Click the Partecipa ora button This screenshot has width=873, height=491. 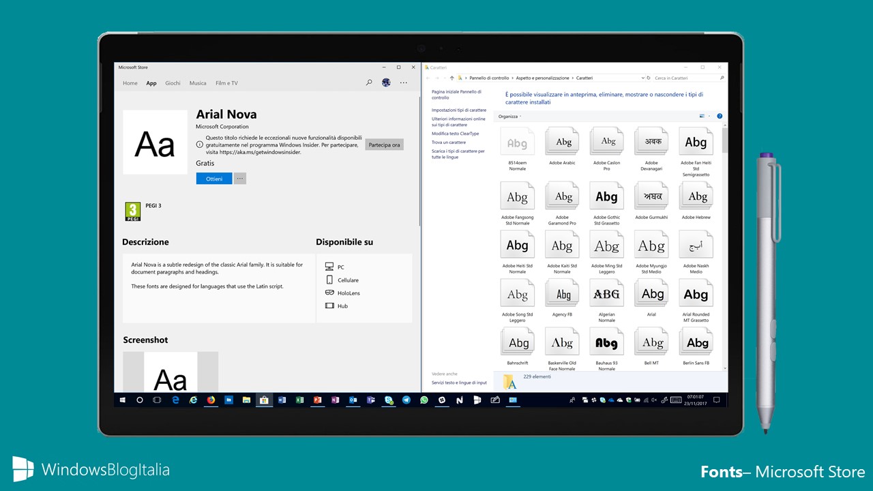(384, 145)
